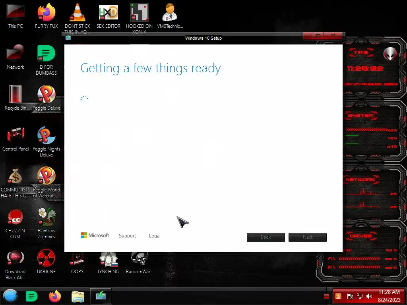Click the Microsoft logo in Setup
Image resolution: width=407 pixels, height=305 pixels.
pos(95,235)
